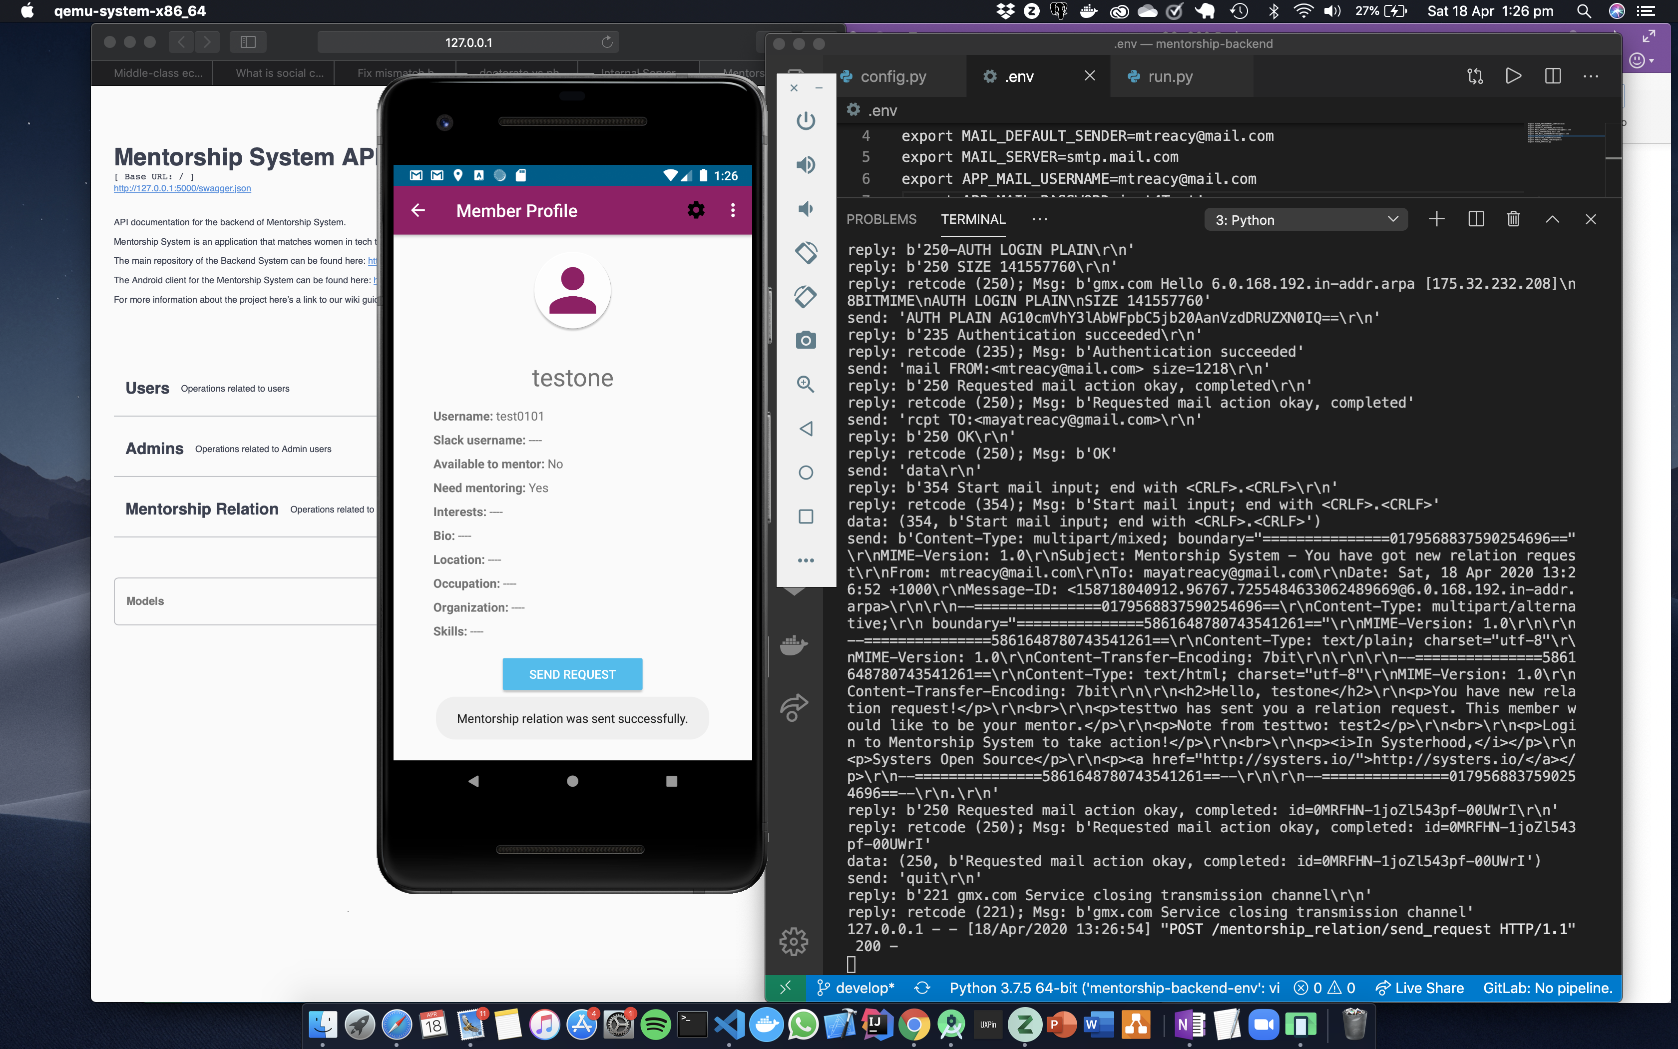Open editor More Actions ellipsis
The width and height of the screenshot is (1678, 1049).
point(1591,76)
